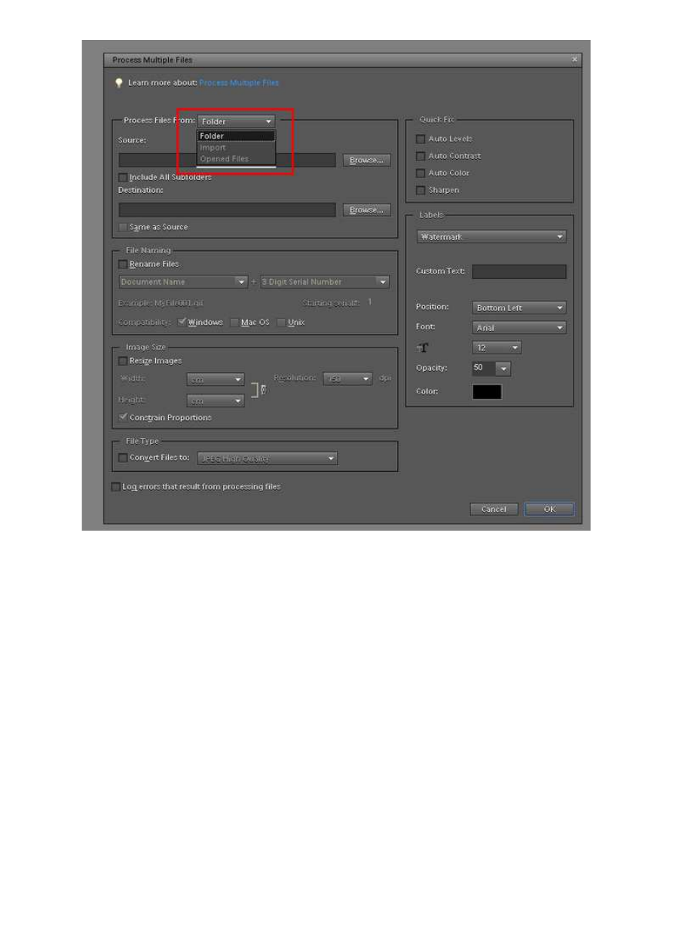Click the font size T icon

point(423,348)
